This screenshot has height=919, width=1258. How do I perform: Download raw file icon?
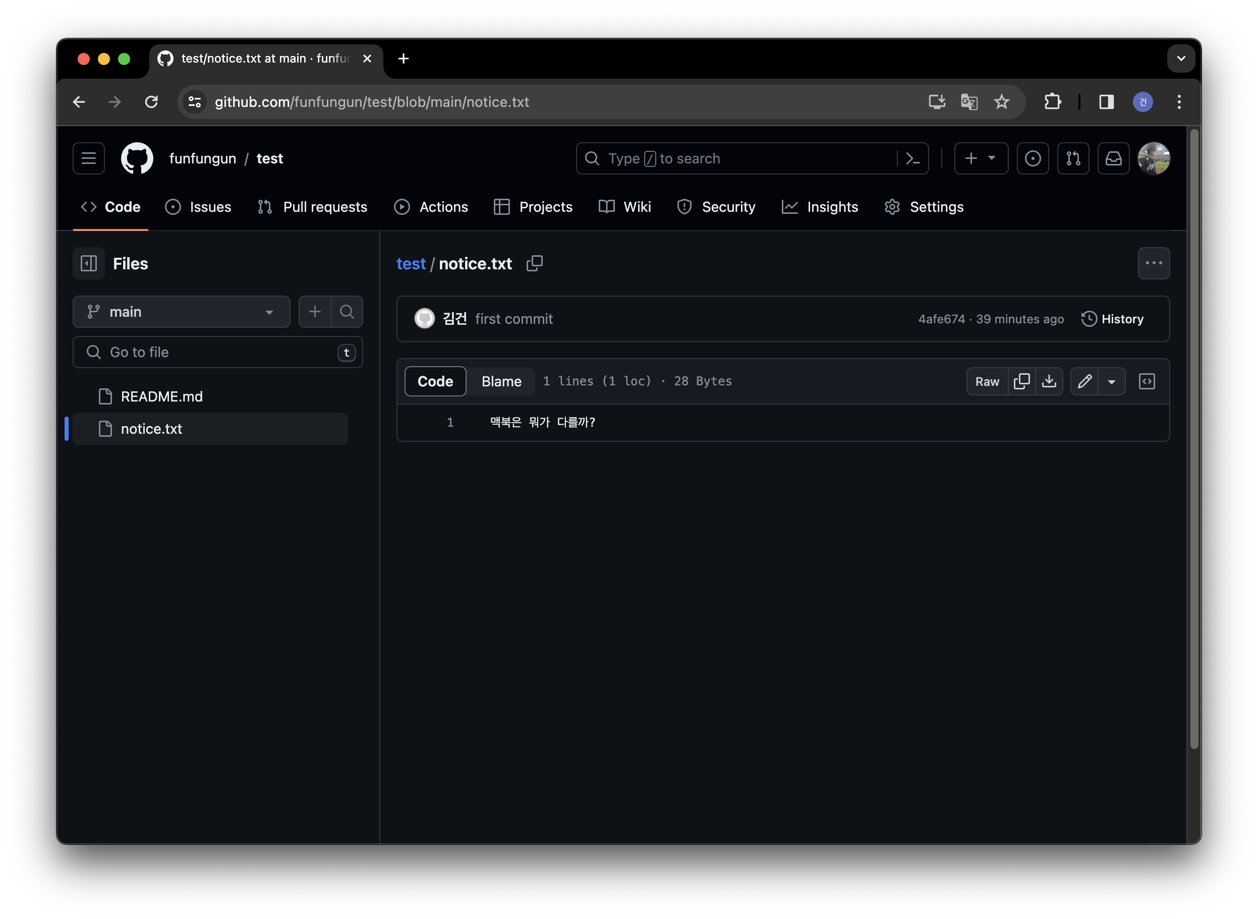[1049, 381]
